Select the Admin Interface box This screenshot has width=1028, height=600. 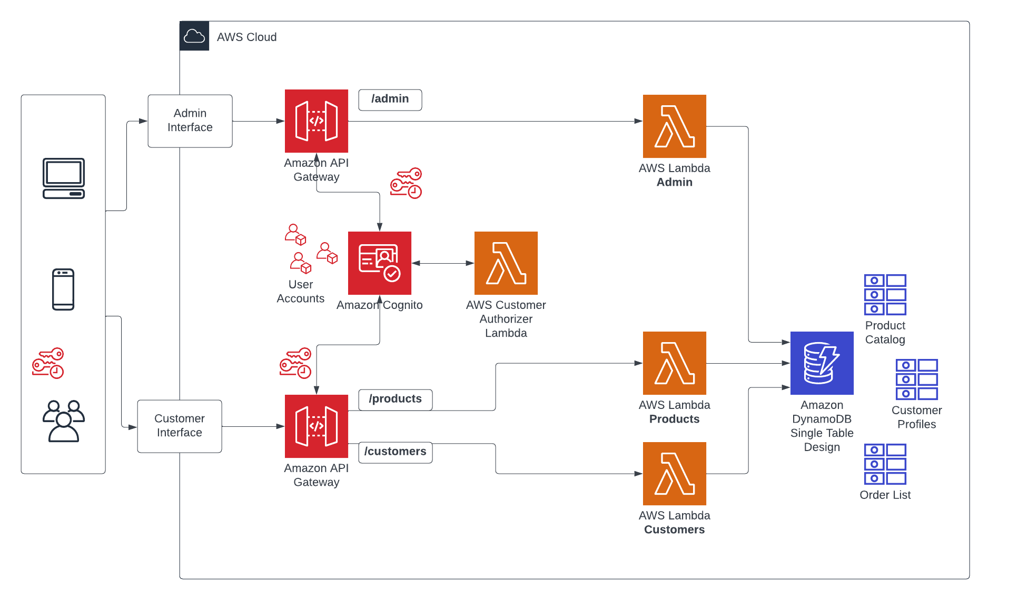pyautogui.click(x=190, y=121)
